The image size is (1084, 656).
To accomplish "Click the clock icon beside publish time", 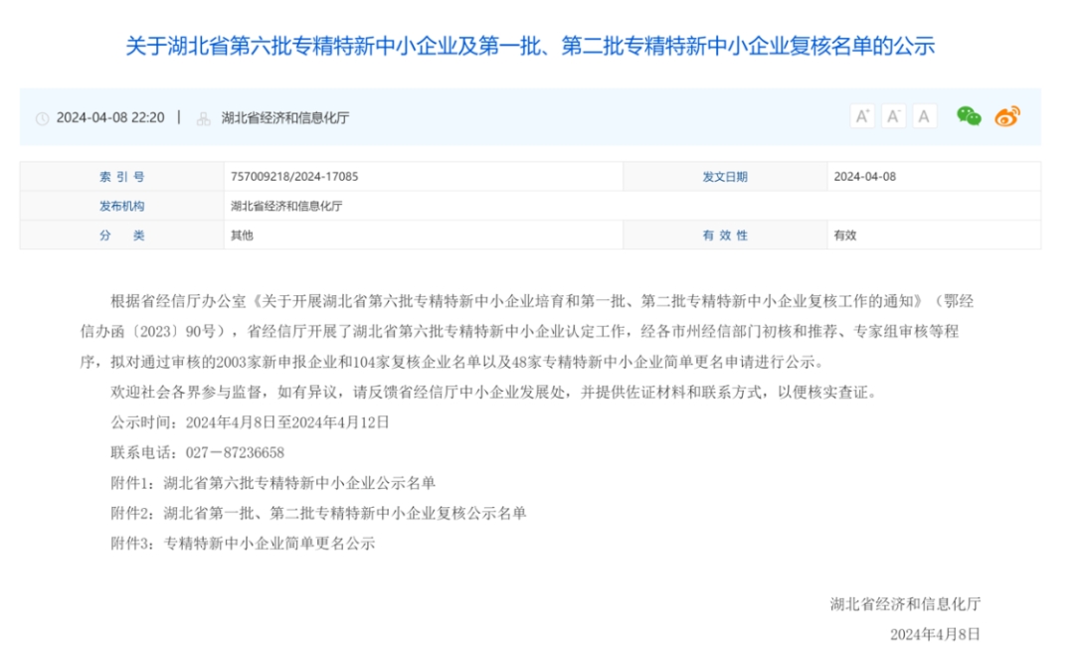I will point(42,118).
